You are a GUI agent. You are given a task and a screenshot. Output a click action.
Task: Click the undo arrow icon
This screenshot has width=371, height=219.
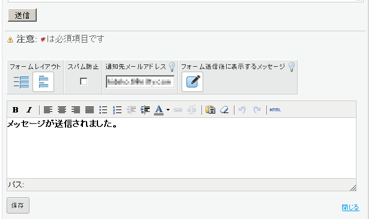tap(242, 110)
